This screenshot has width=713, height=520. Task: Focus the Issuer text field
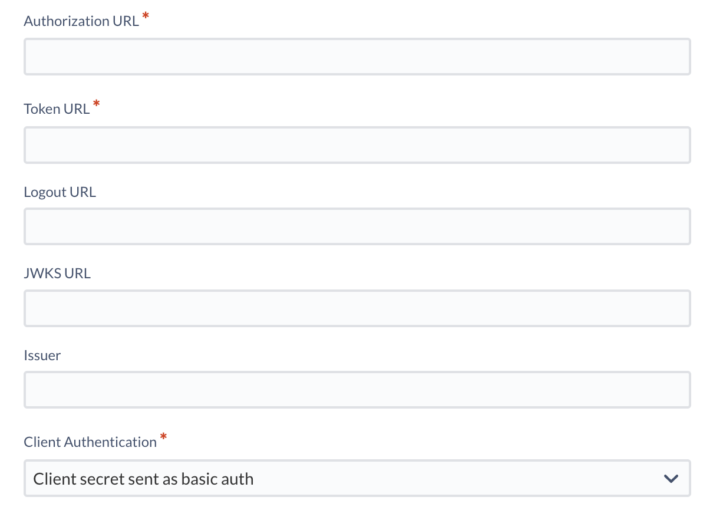click(357, 390)
